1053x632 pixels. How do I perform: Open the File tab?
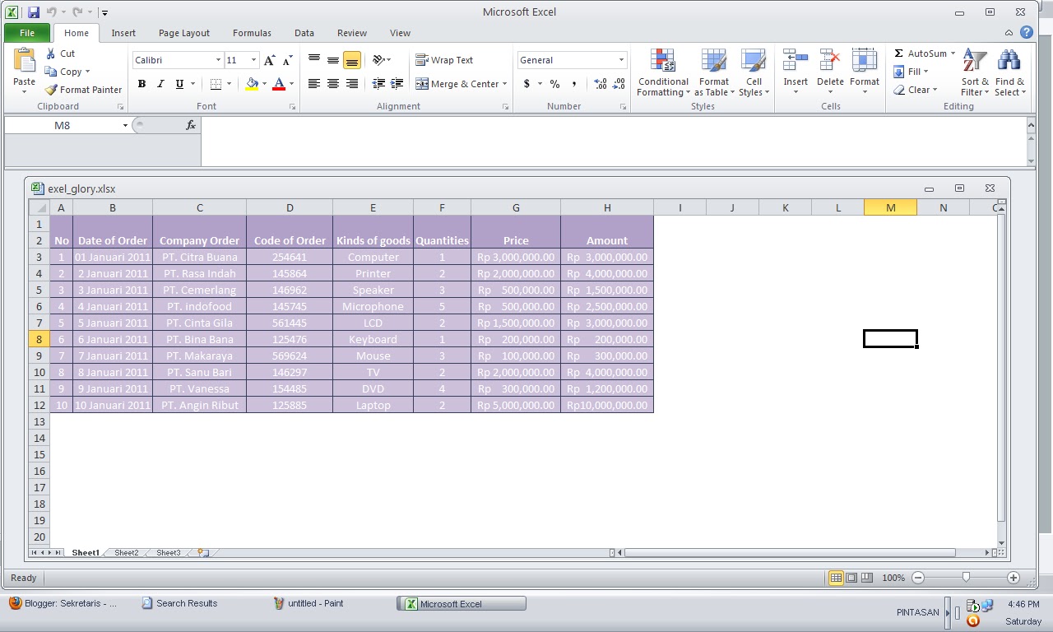tap(27, 33)
